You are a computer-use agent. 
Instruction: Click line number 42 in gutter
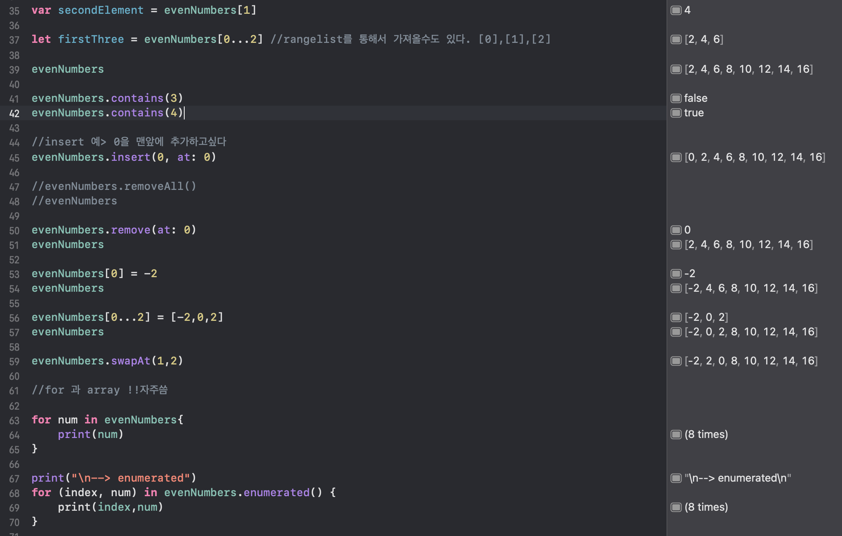pos(14,114)
